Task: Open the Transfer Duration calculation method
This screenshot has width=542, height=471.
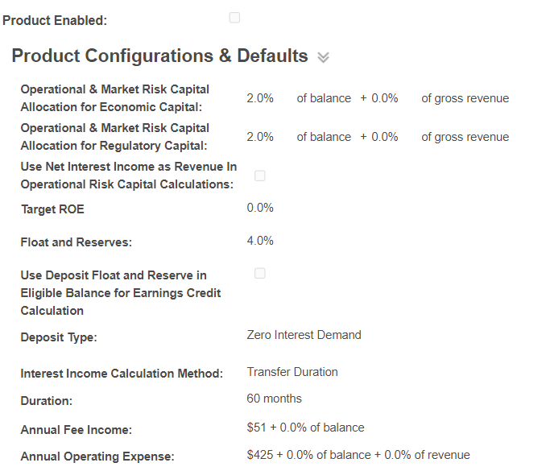Action: click(292, 372)
